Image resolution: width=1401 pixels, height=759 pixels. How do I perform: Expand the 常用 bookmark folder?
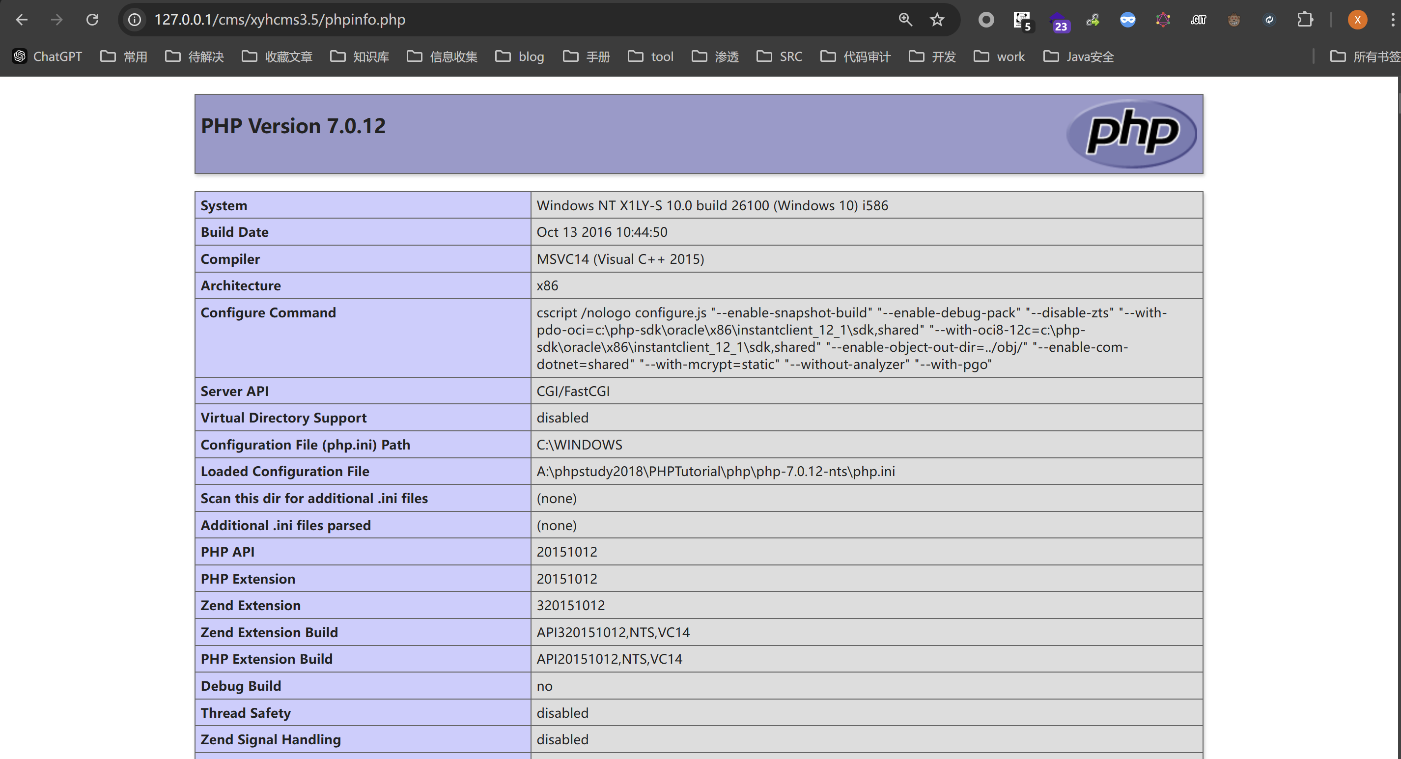pos(124,56)
